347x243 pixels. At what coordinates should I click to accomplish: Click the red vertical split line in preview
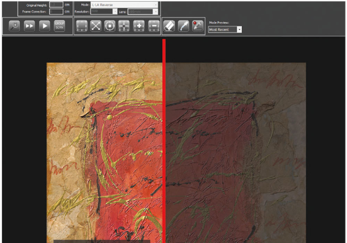164,141
